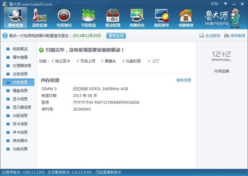Screen dimensions: 248x176
Task: Click 生成报告 generate report
Action: [x=210, y=36]
